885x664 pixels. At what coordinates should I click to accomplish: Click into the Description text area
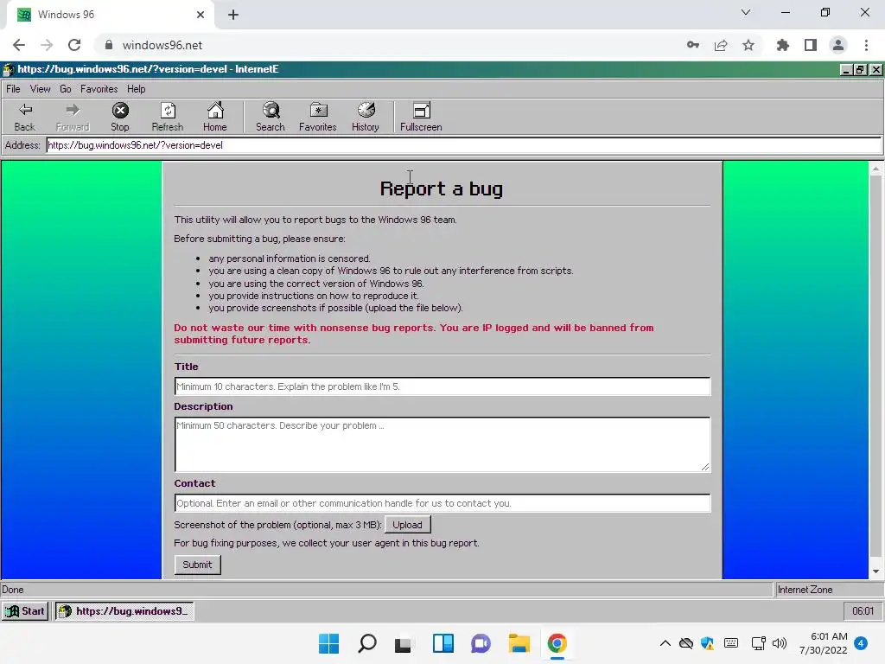(442, 444)
